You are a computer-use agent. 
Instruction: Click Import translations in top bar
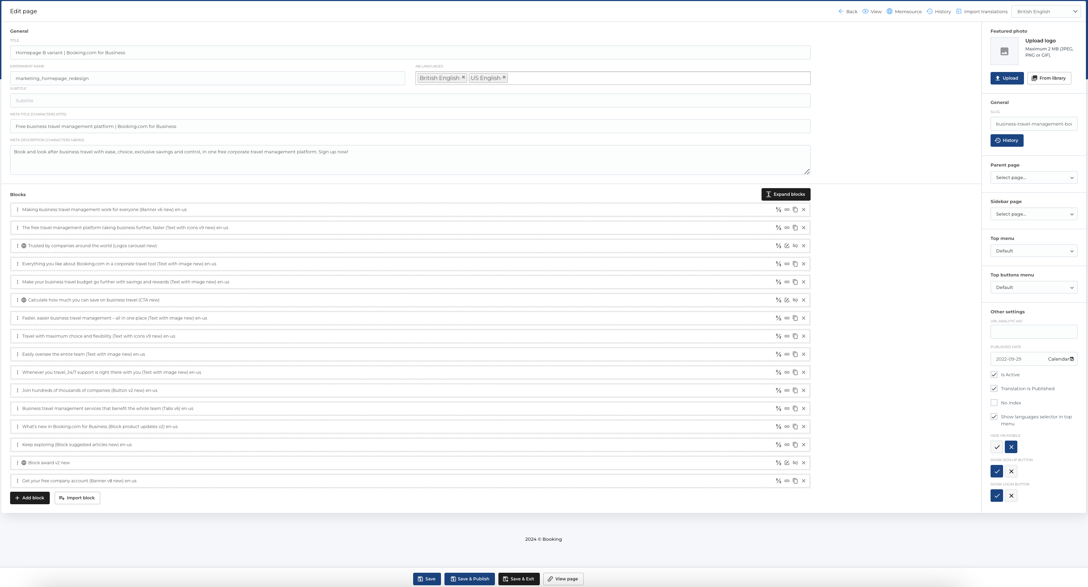point(981,11)
